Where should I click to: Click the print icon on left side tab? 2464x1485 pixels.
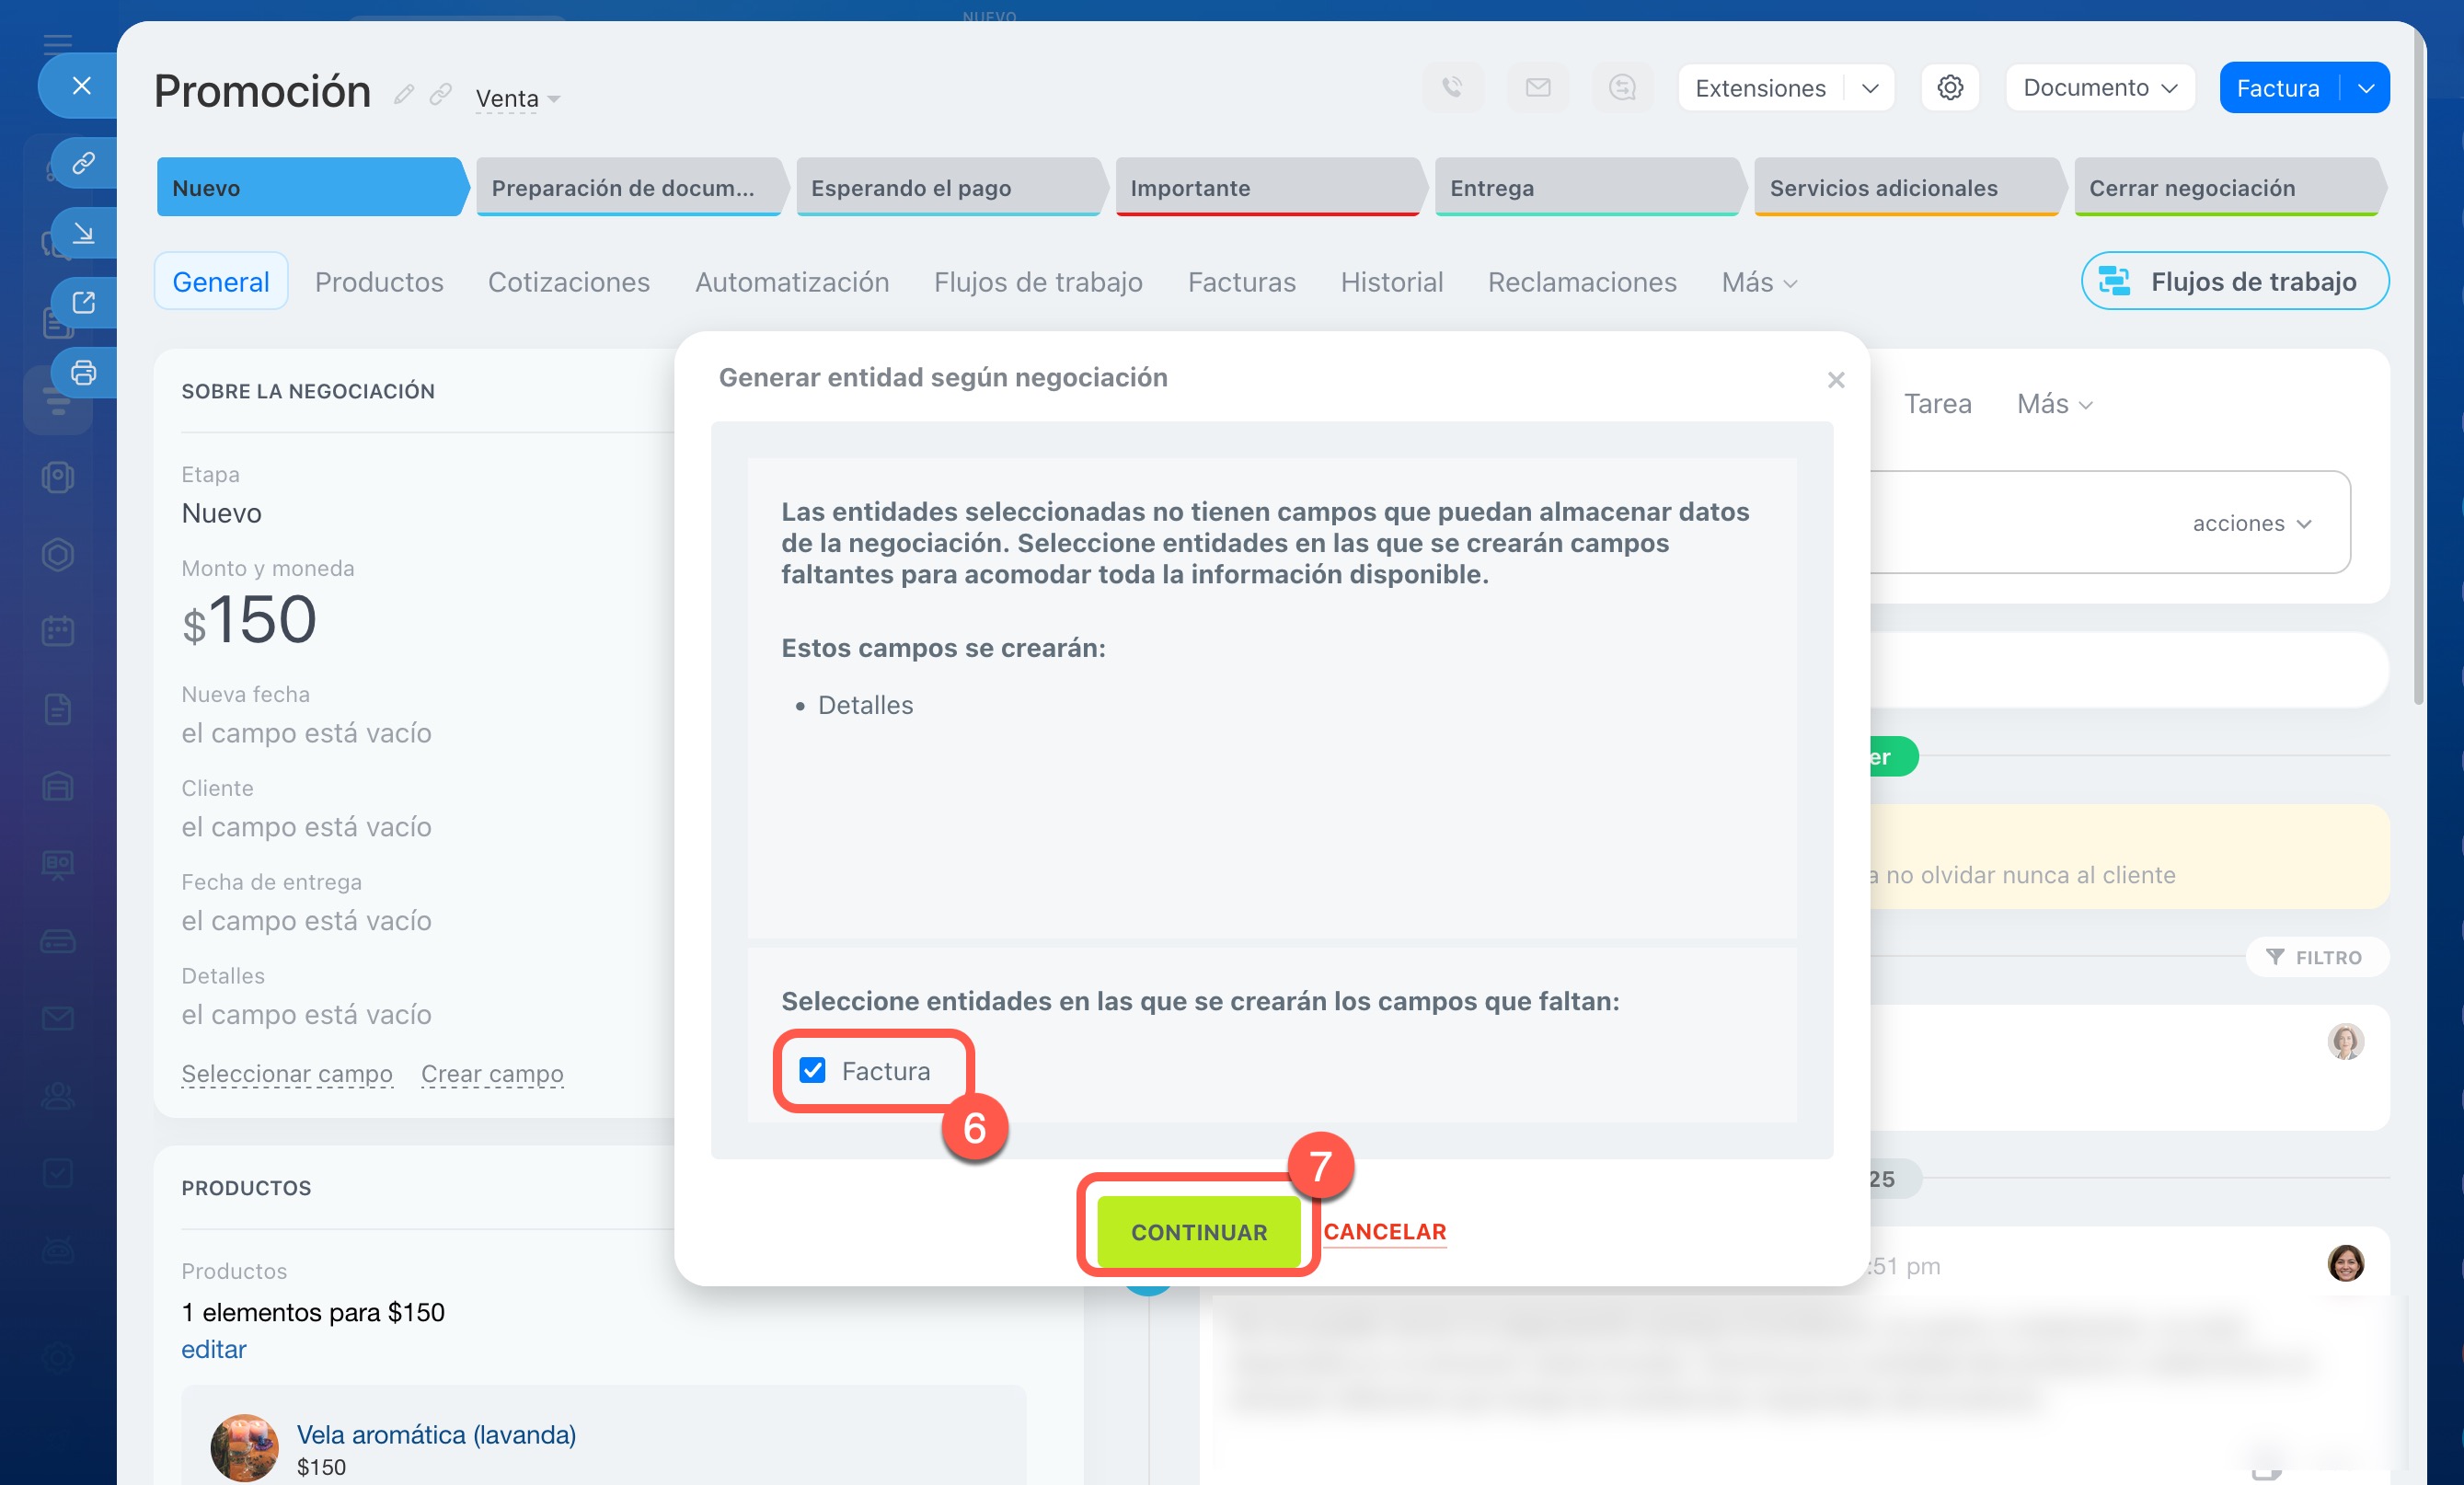(84, 373)
